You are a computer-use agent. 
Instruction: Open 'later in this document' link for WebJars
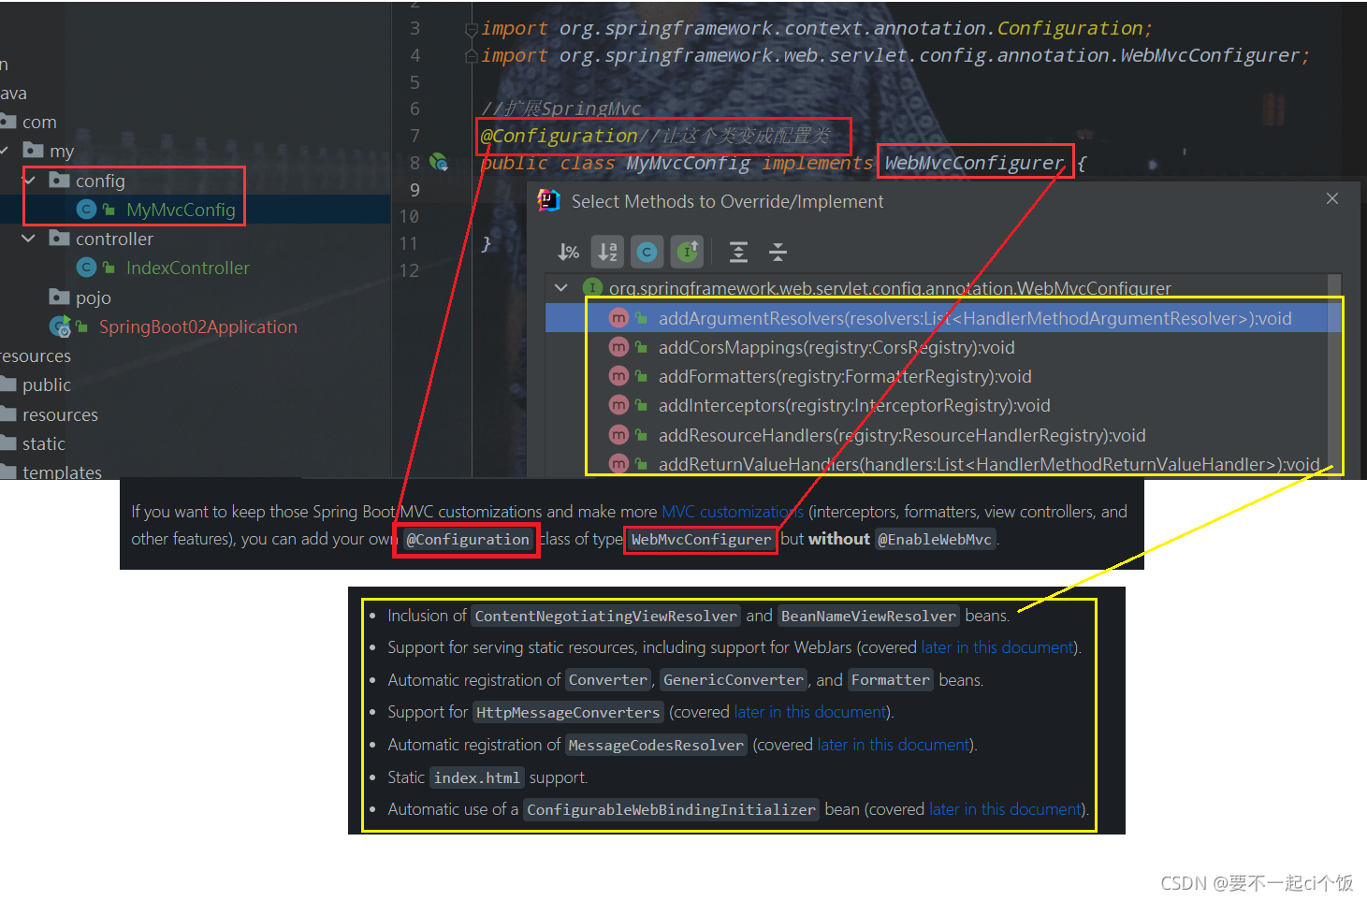(x=997, y=647)
